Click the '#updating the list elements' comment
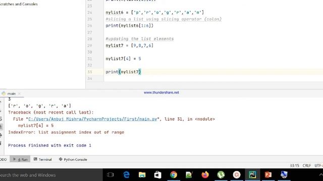 pos(139,39)
